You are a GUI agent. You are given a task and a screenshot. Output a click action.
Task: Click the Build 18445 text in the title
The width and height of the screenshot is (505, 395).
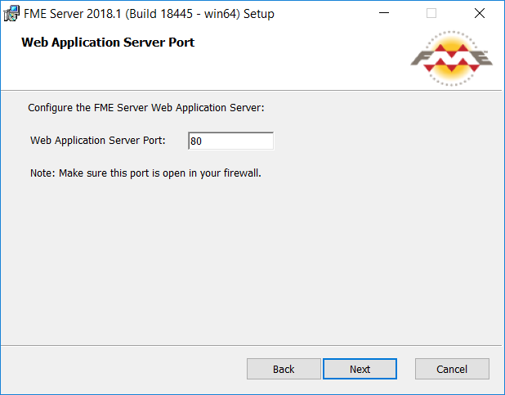click(x=161, y=14)
